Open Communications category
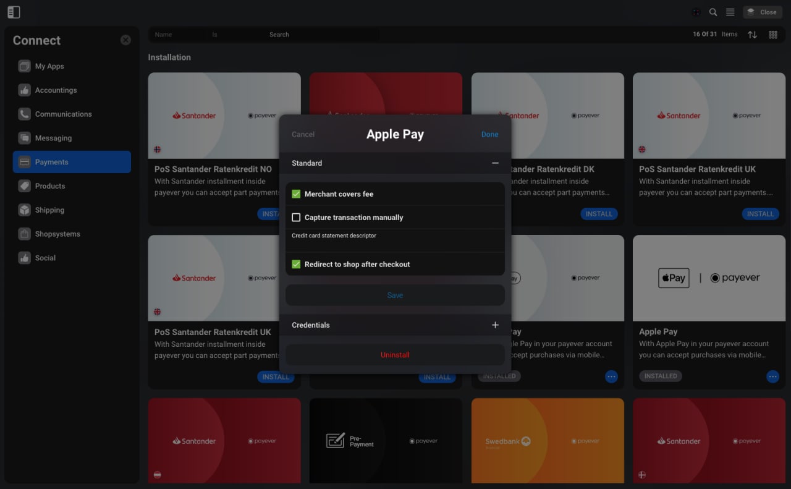This screenshot has width=791, height=489. (x=72, y=114)
